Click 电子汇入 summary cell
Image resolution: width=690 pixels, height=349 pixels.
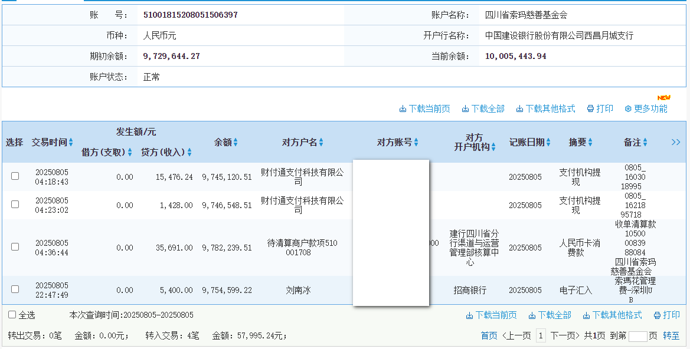click(575, 290)
